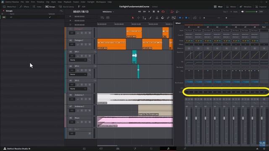
Task: Open the Fairlight menu
Action: pyautogui.click(x=91, y=2)
